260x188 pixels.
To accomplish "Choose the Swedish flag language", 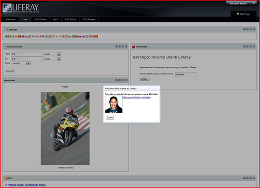I will coord(90,37).
